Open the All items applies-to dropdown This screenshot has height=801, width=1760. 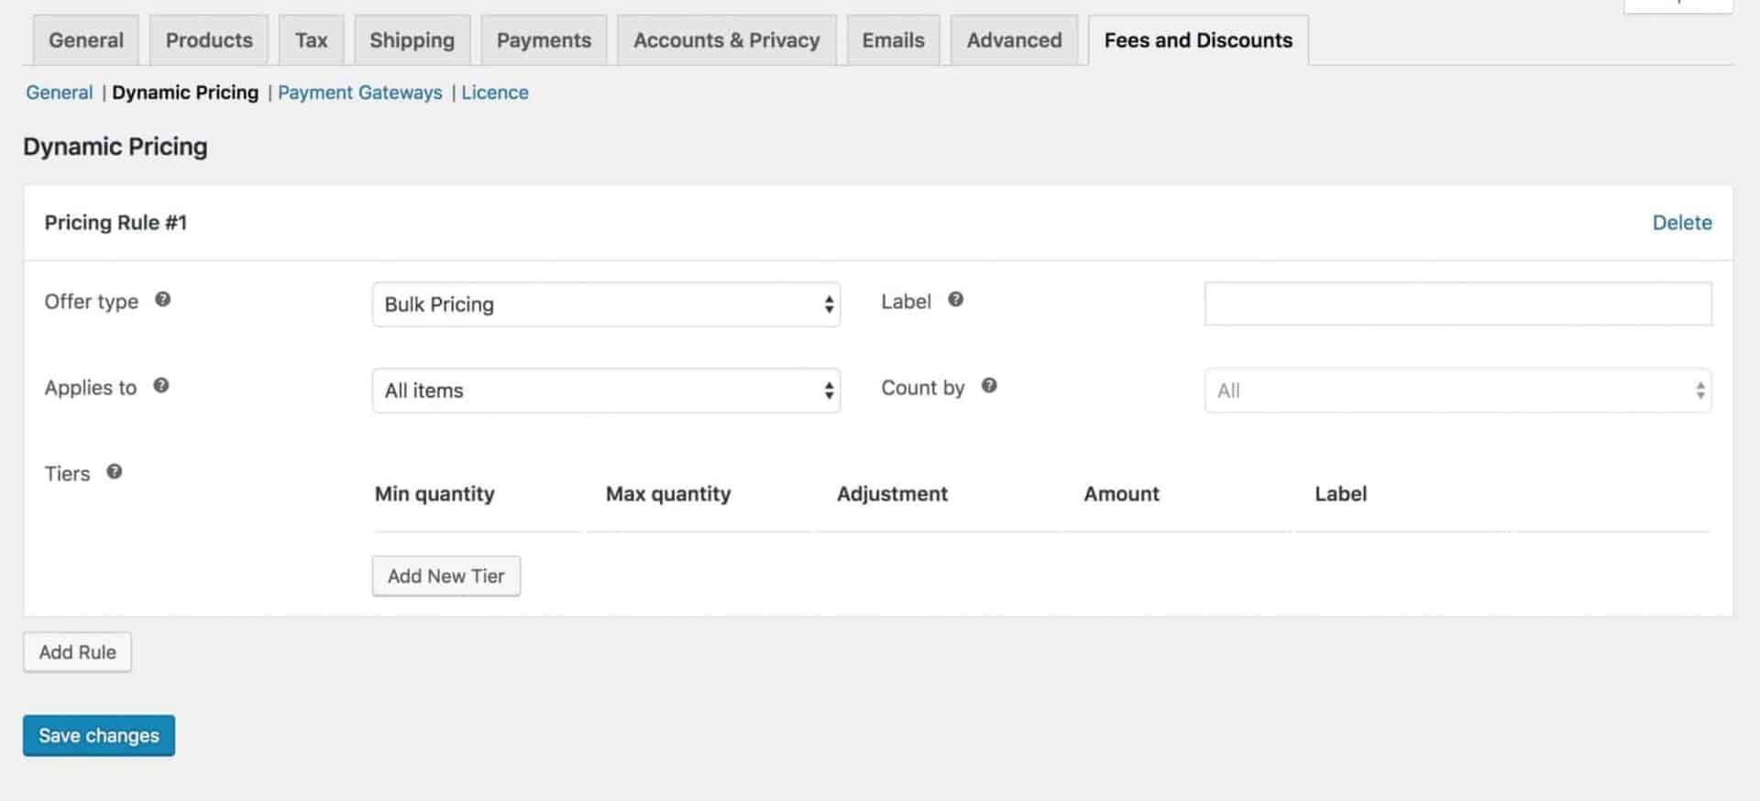pos(606,390)
